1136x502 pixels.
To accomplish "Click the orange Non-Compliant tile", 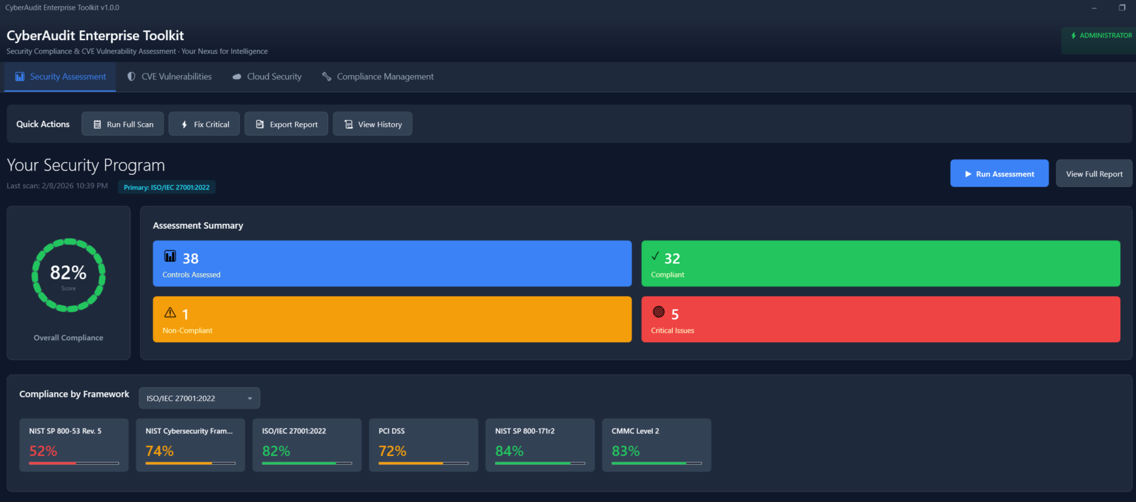I will tap(392, 319).
